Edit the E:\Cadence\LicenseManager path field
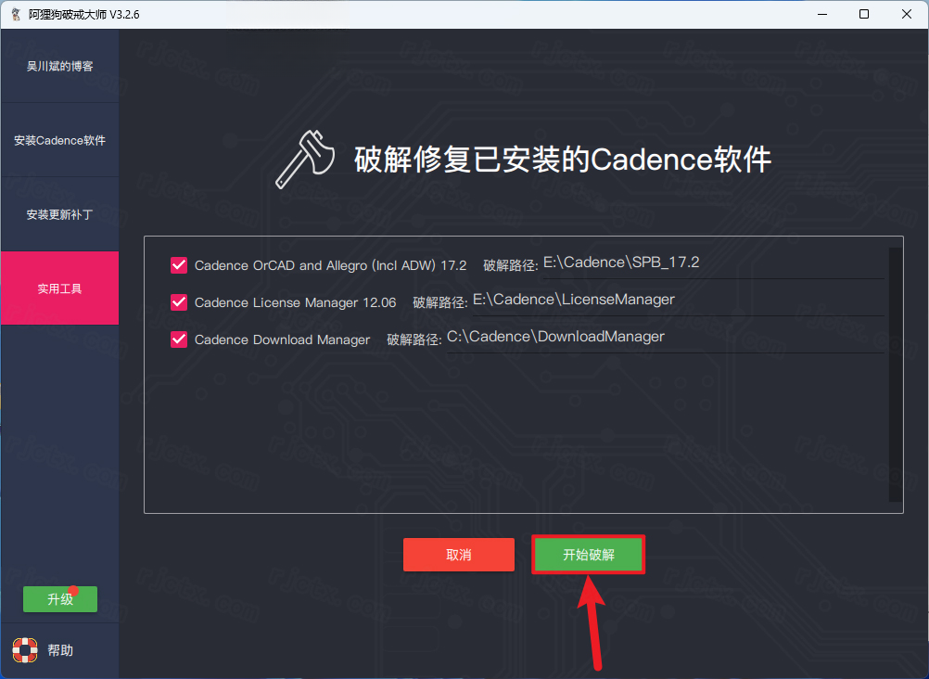929x679 pixels. coord(678,301)
